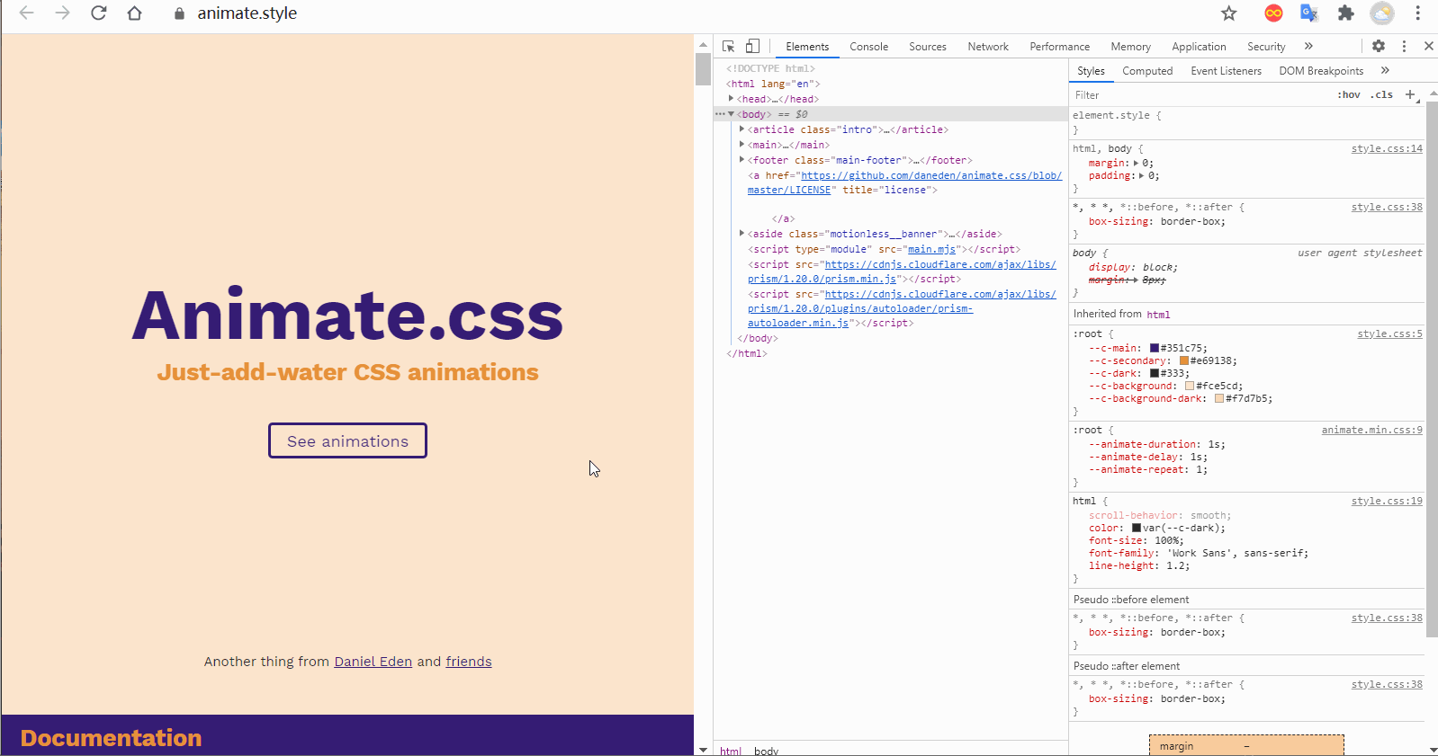Toggle the :hov element state pane
This screenshot has width=1438, height=756.
click(1349, 94)
